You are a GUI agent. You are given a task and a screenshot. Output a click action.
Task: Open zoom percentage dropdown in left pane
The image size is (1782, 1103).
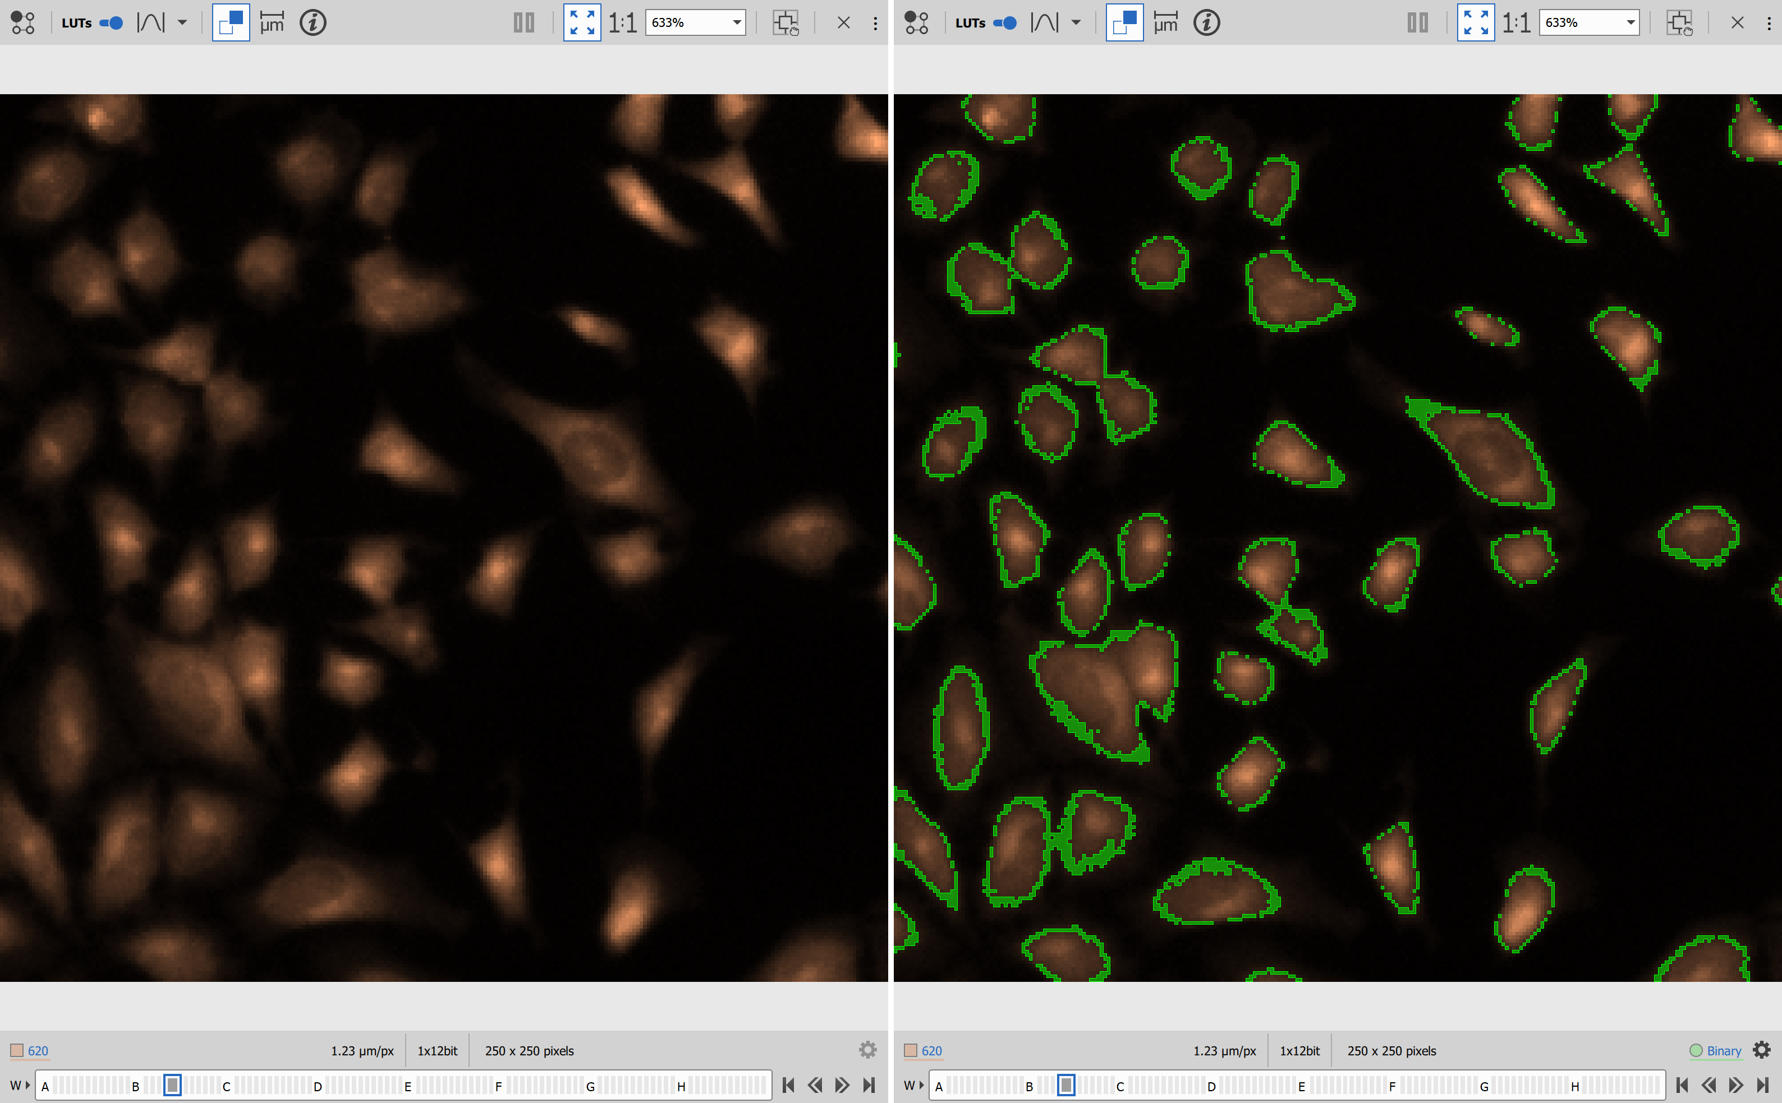(x=737, y=22)
